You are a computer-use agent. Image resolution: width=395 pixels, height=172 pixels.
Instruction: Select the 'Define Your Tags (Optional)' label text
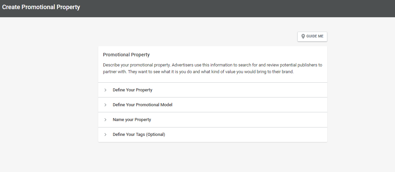click(x=139, y=135)
